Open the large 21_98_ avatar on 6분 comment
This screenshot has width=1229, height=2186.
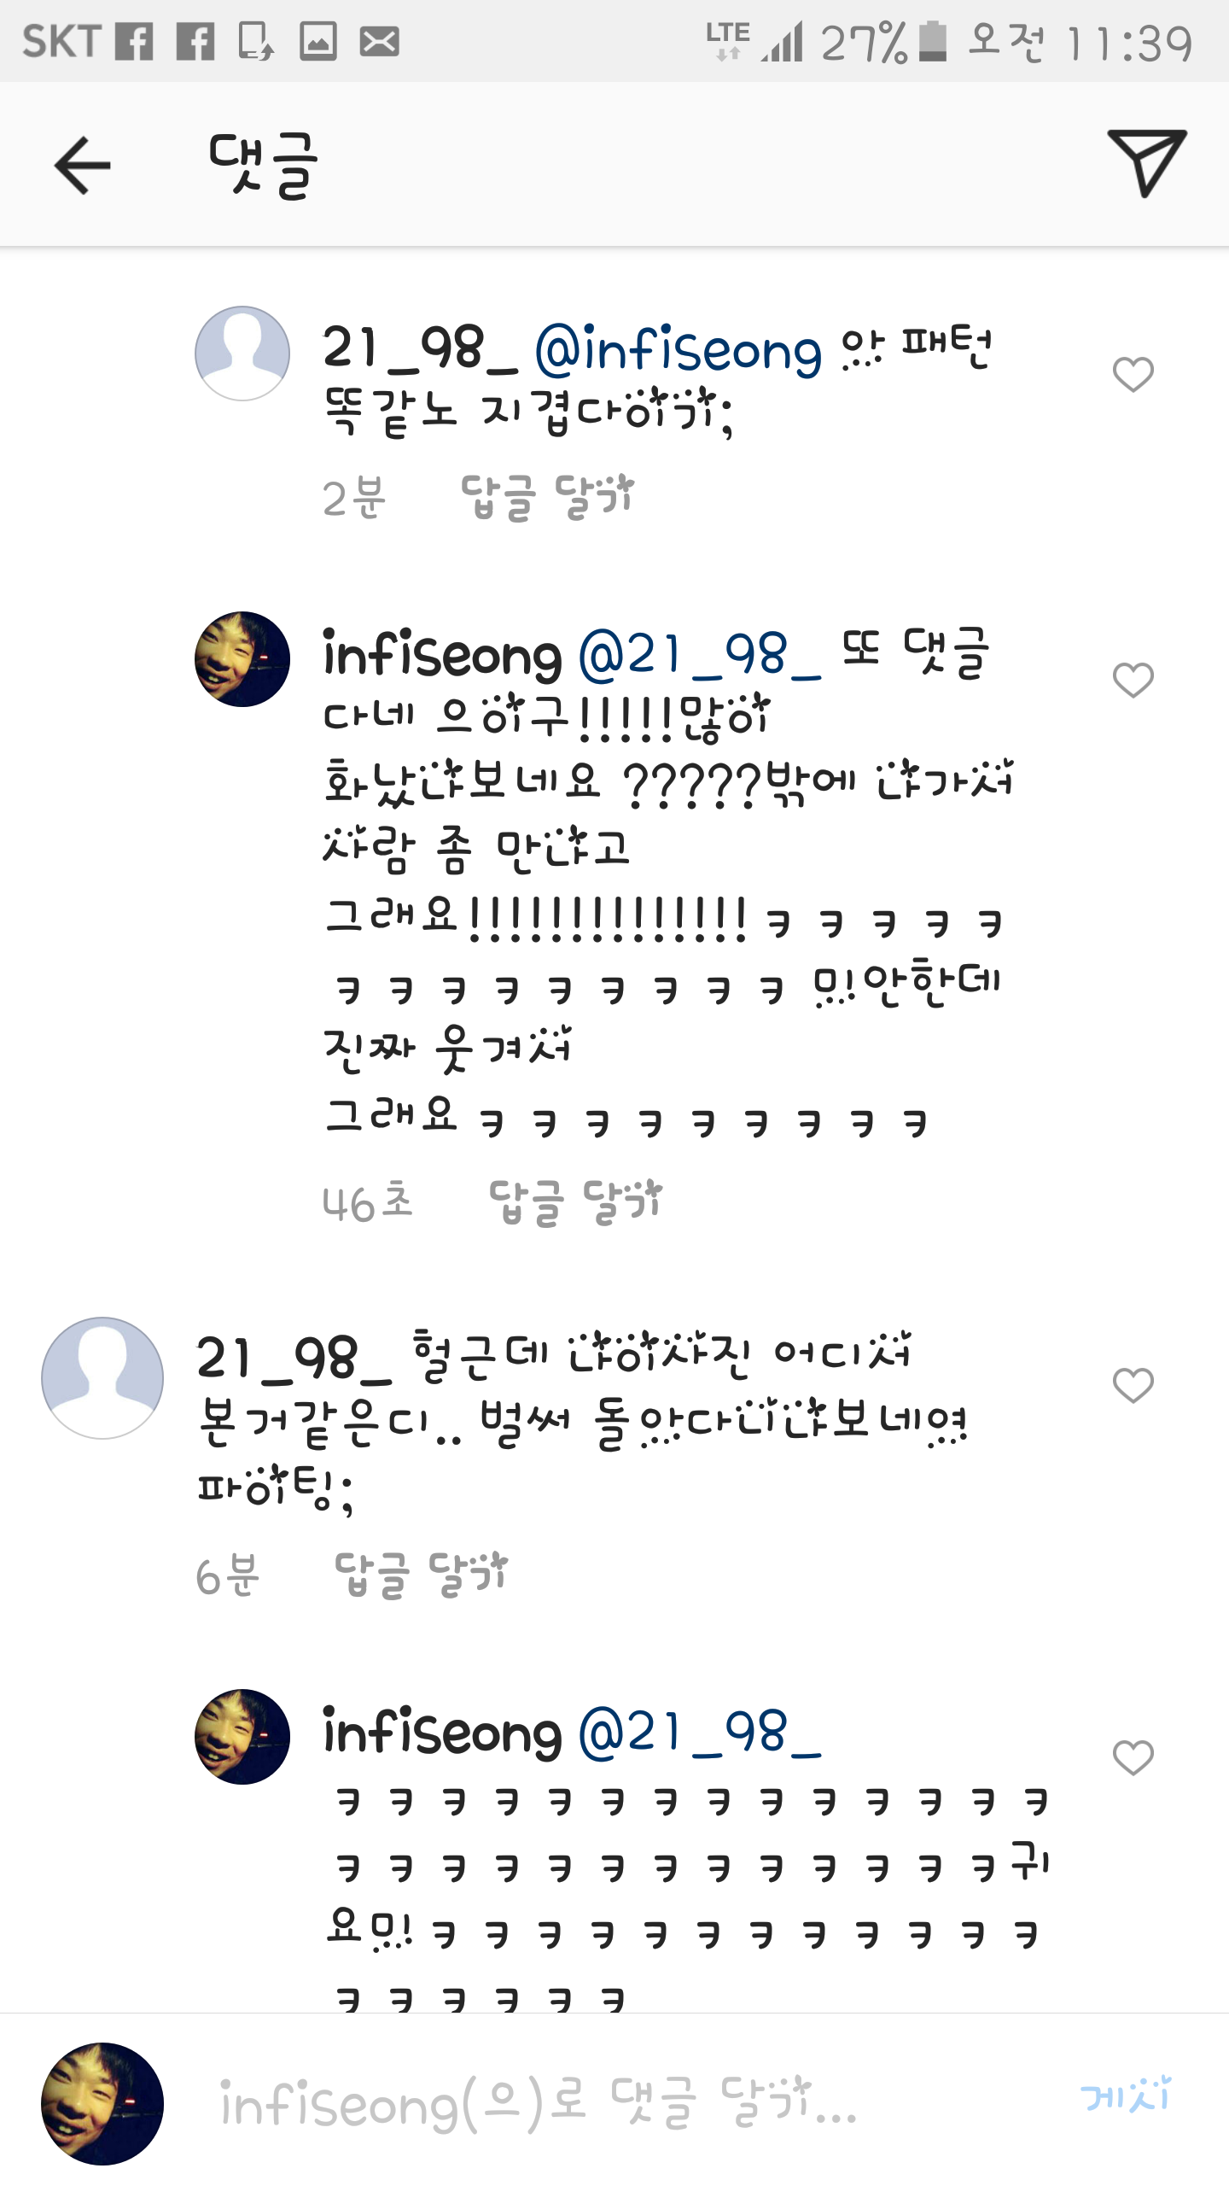102,1378
